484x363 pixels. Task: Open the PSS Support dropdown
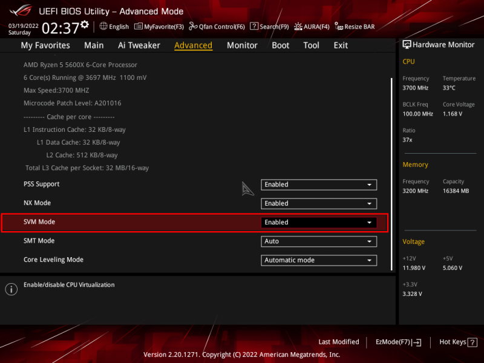pyautogui.click(x=319, y=185)
